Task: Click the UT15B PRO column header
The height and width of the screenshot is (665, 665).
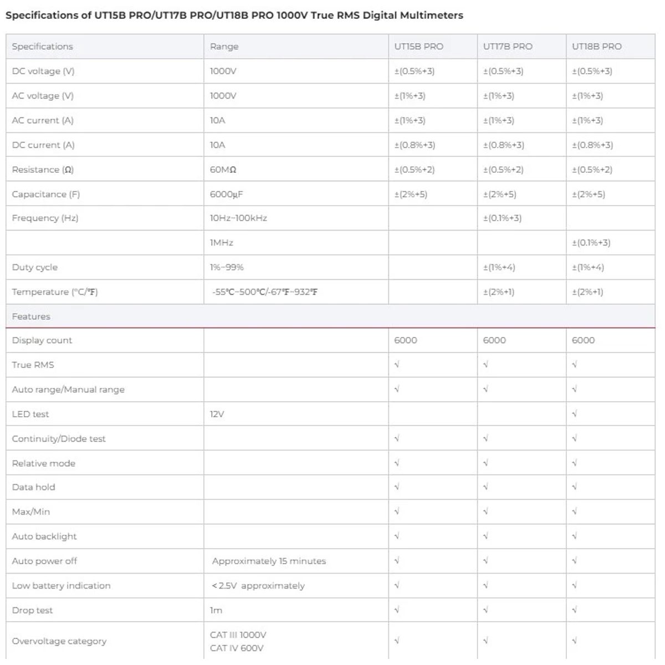Action: 433,47
